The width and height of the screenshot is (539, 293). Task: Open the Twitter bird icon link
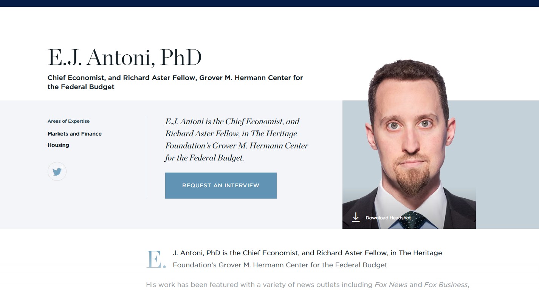(x=57, y=172)
